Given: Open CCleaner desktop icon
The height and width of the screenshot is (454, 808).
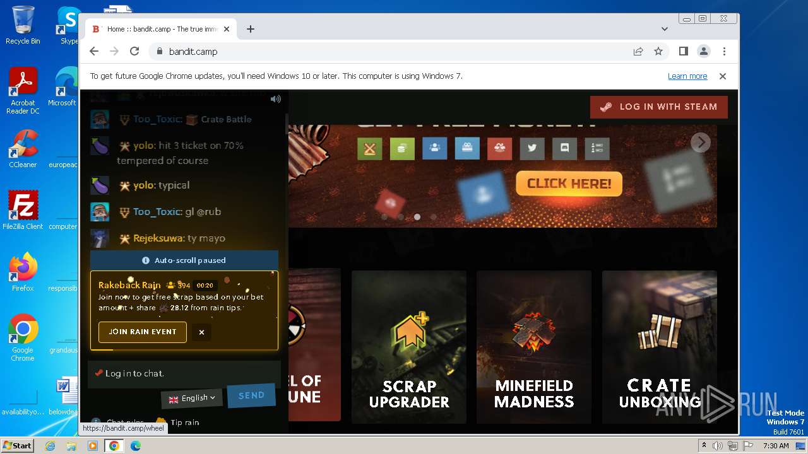Looking at the screenshot, I should (23, 149).
